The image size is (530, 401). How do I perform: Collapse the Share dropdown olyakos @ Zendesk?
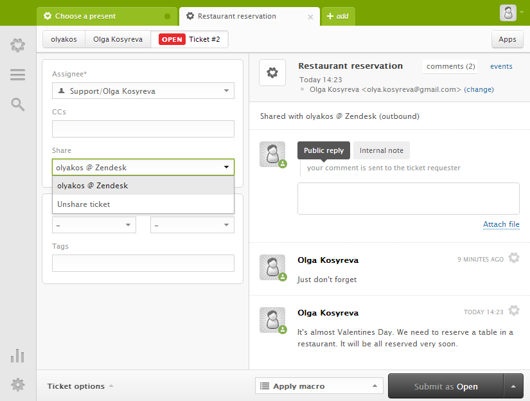point(143,167)
